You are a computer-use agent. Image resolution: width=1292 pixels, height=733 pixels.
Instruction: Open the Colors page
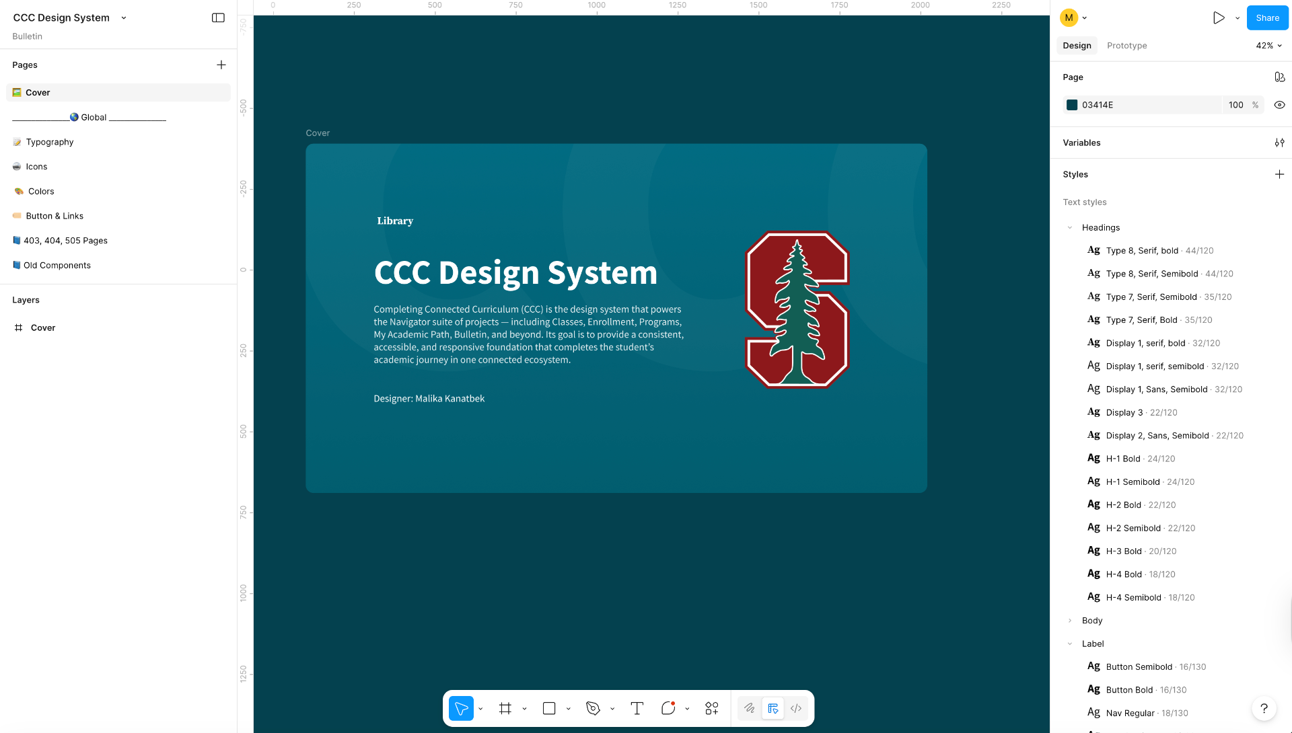coord(118,192)
